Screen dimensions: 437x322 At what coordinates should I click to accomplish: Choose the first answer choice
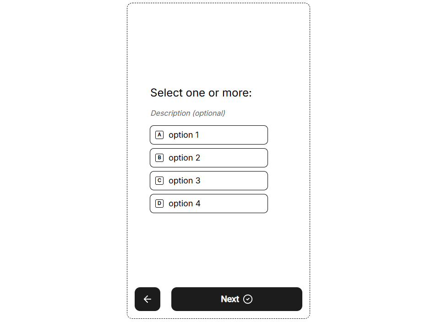click(x=208, y=135)
